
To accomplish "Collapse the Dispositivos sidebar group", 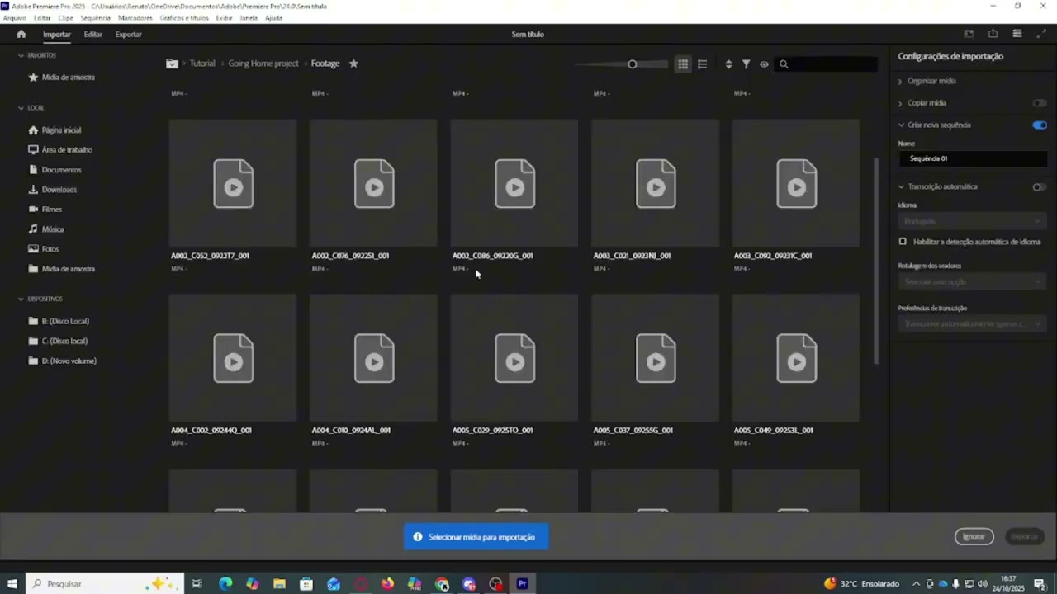I will click(x=21, y=299).
